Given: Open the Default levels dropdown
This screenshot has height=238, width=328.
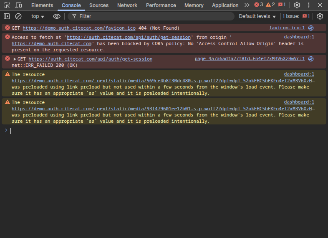Looking at the screenshot, I should point(257,16).
